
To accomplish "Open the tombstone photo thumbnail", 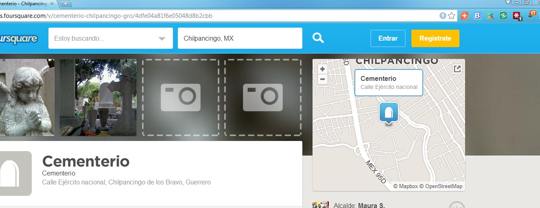I will tap(98, 97).
